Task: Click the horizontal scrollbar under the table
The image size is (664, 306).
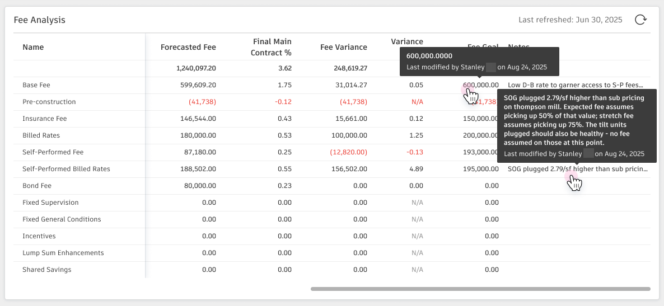Action: point(480,289)
